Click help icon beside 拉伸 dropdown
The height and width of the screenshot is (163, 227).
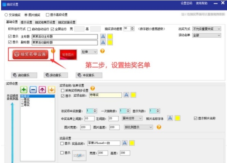(103, 51)
